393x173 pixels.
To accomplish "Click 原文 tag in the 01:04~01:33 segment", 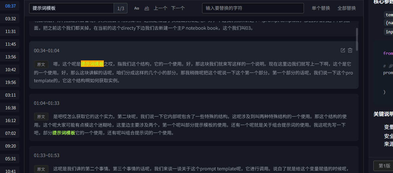I will click(x=41, y=117).
